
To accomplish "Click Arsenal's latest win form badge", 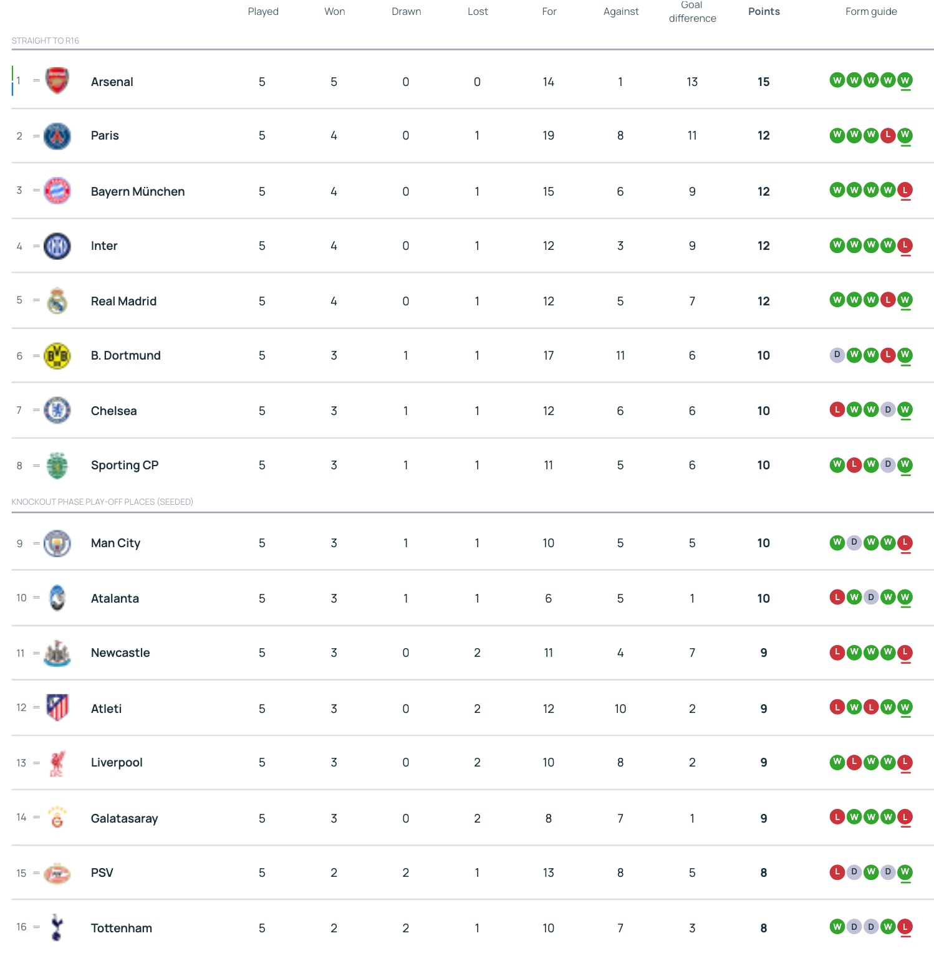I will [905, 80].
